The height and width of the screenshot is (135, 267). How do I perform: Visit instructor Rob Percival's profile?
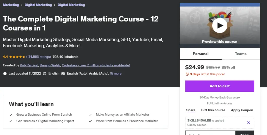coord(29,65)
